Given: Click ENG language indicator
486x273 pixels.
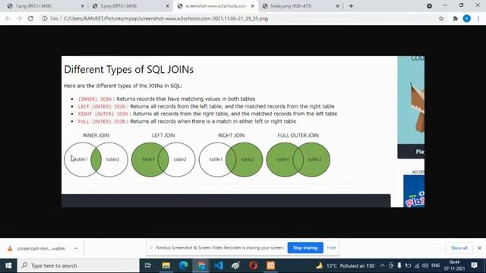Looking at the screenshot, I should point(435,265).
